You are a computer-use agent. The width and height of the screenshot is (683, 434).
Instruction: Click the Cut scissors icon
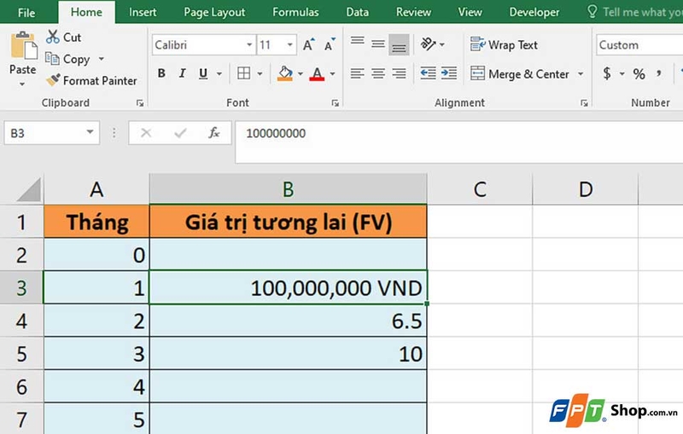pyautogui.click(x=53, y=37)
